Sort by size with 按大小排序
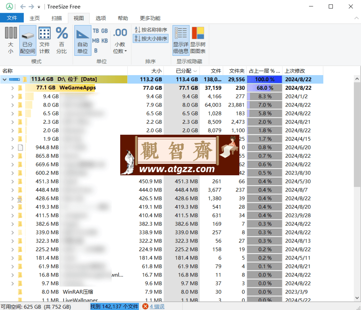This screenshot has width=361, height=310. [151, 38]
